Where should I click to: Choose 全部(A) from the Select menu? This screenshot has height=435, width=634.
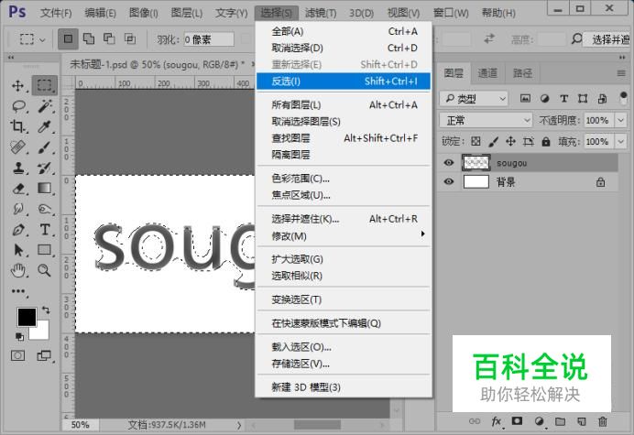tap(344, 31)
